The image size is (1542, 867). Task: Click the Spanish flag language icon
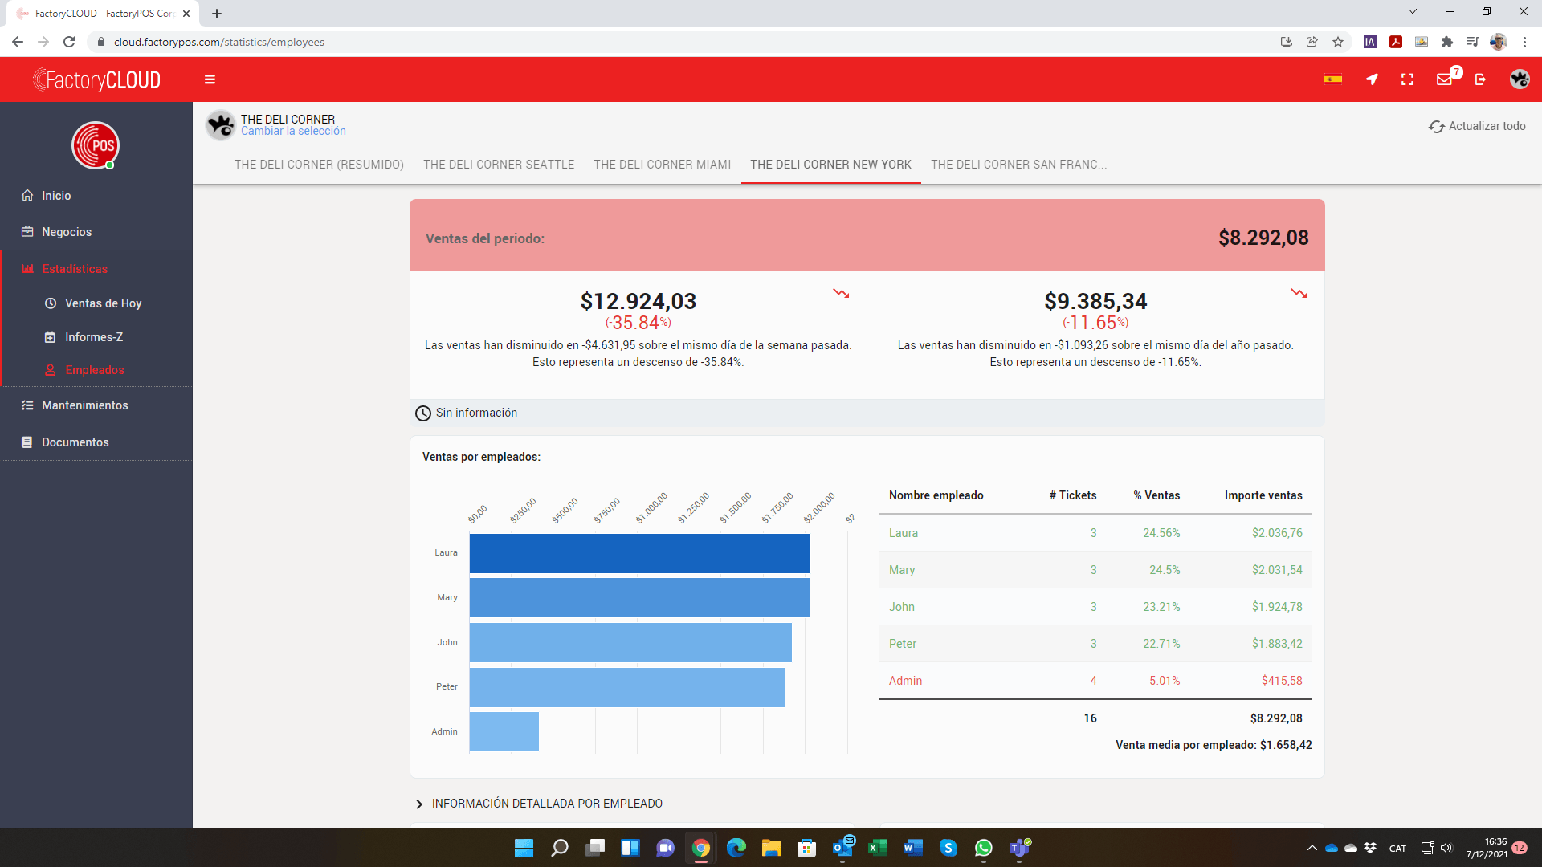pos(1333,79)
